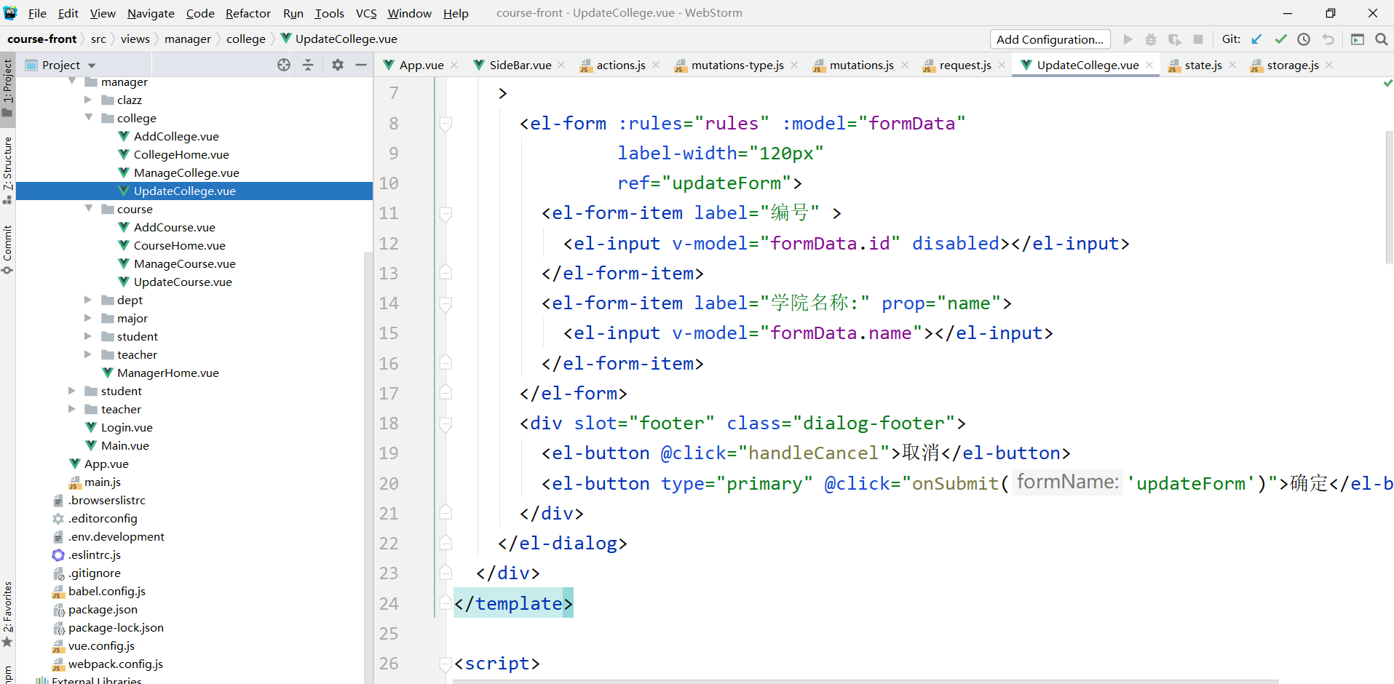
Task: Open Project panel settings gear
Action: tap(337, 65)
